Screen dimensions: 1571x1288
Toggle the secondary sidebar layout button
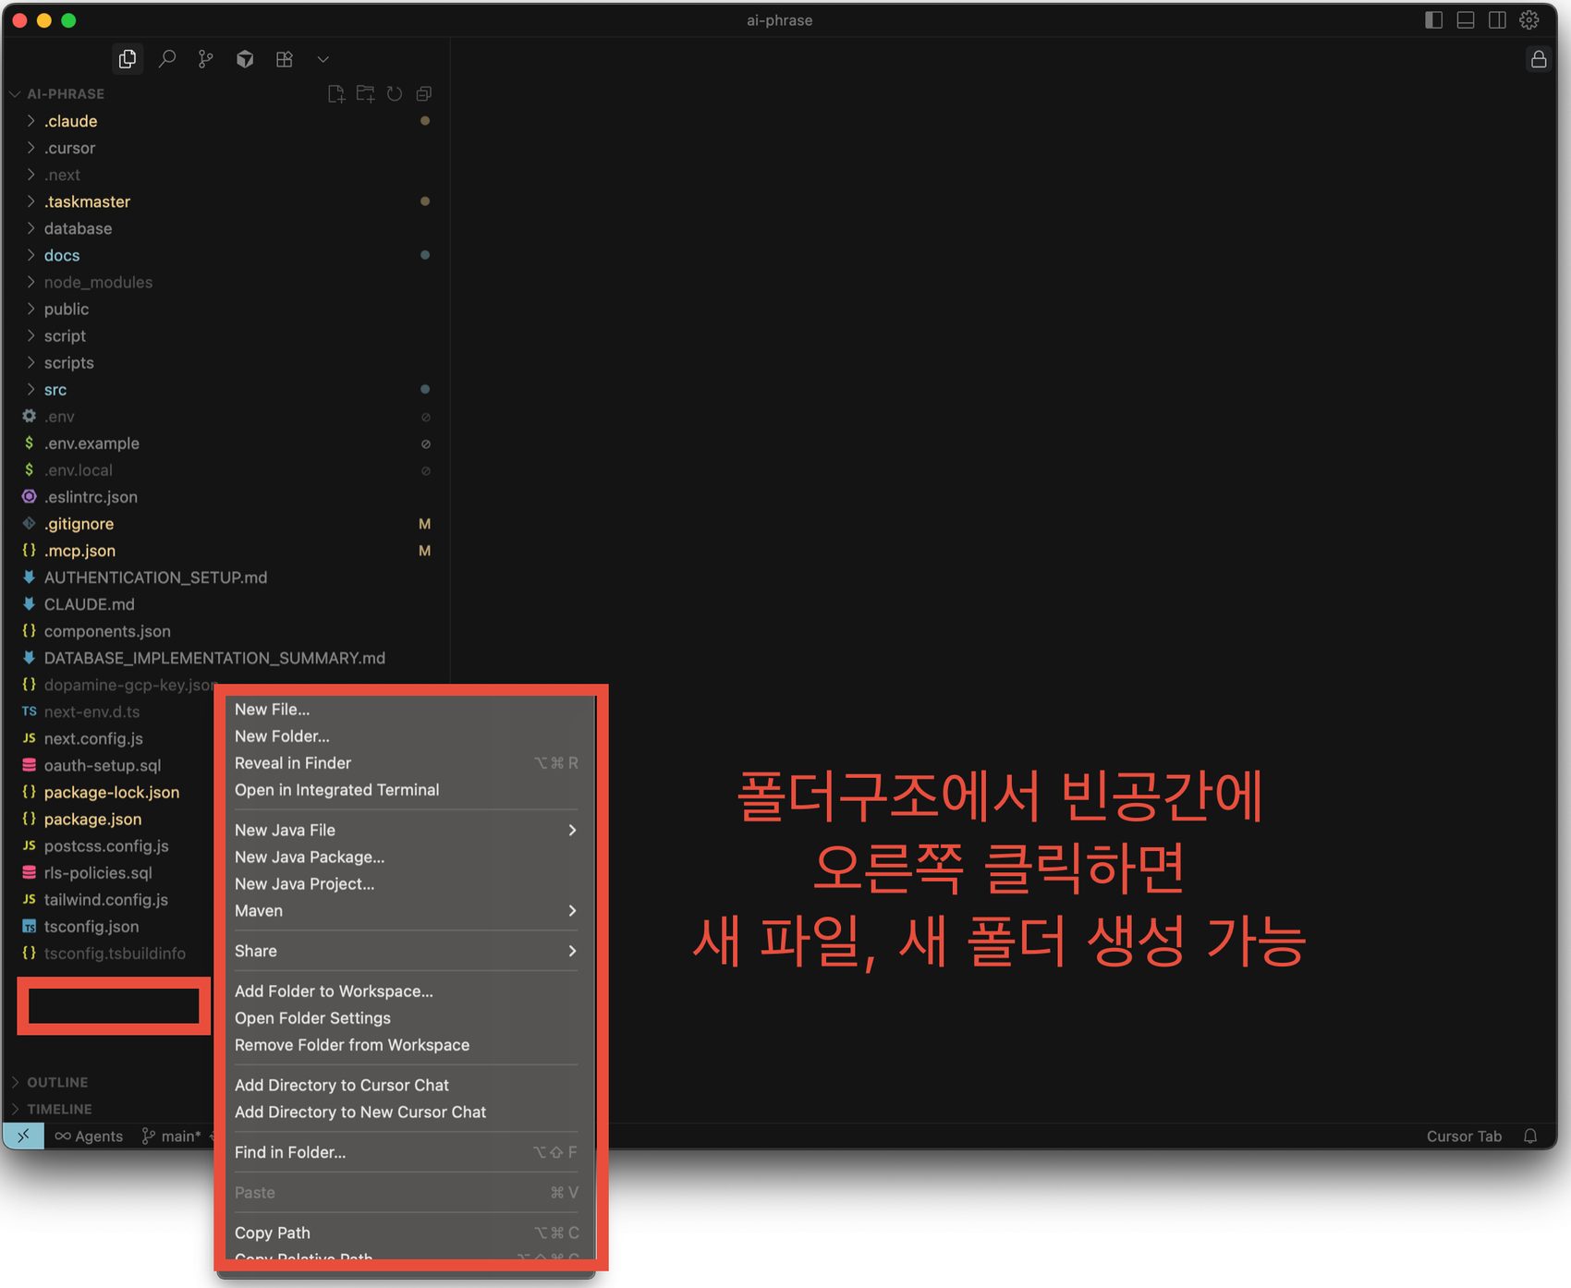pyautogui.click(x=1497, y=20)
